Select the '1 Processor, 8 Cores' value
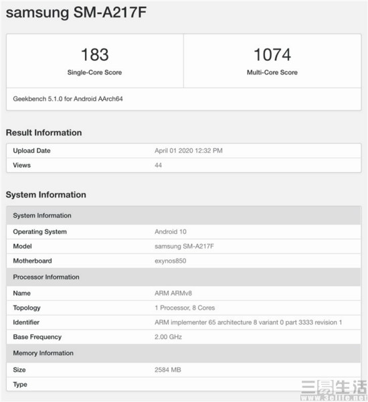 tap(185, 308)
